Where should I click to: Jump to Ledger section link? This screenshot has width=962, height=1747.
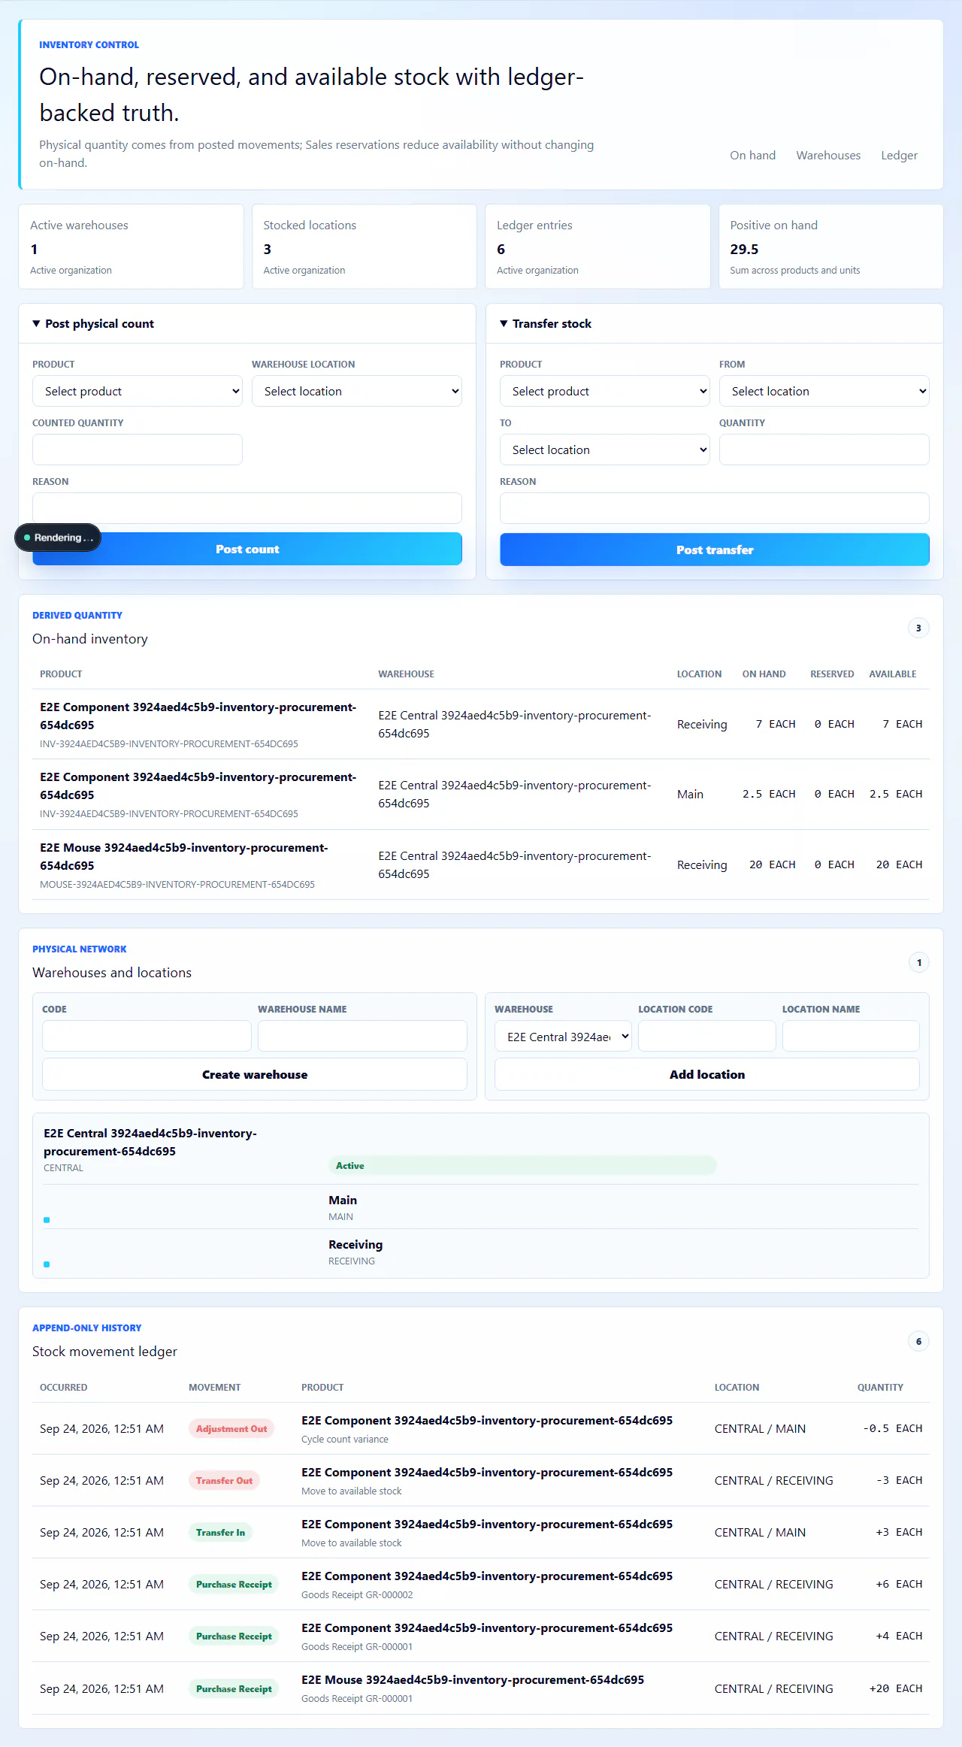point(899,156)
